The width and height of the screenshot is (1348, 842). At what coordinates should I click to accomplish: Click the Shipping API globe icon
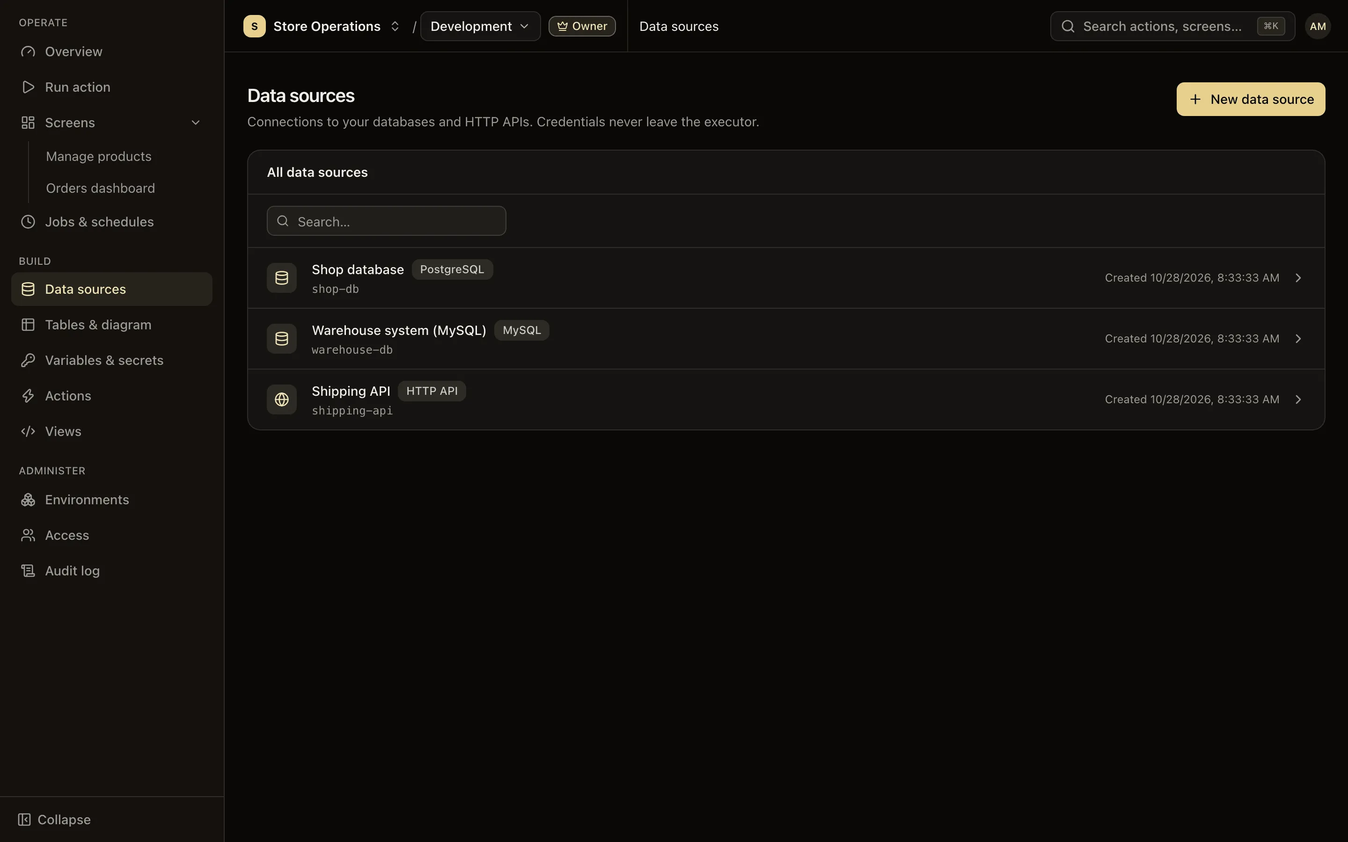pos(282,399)
